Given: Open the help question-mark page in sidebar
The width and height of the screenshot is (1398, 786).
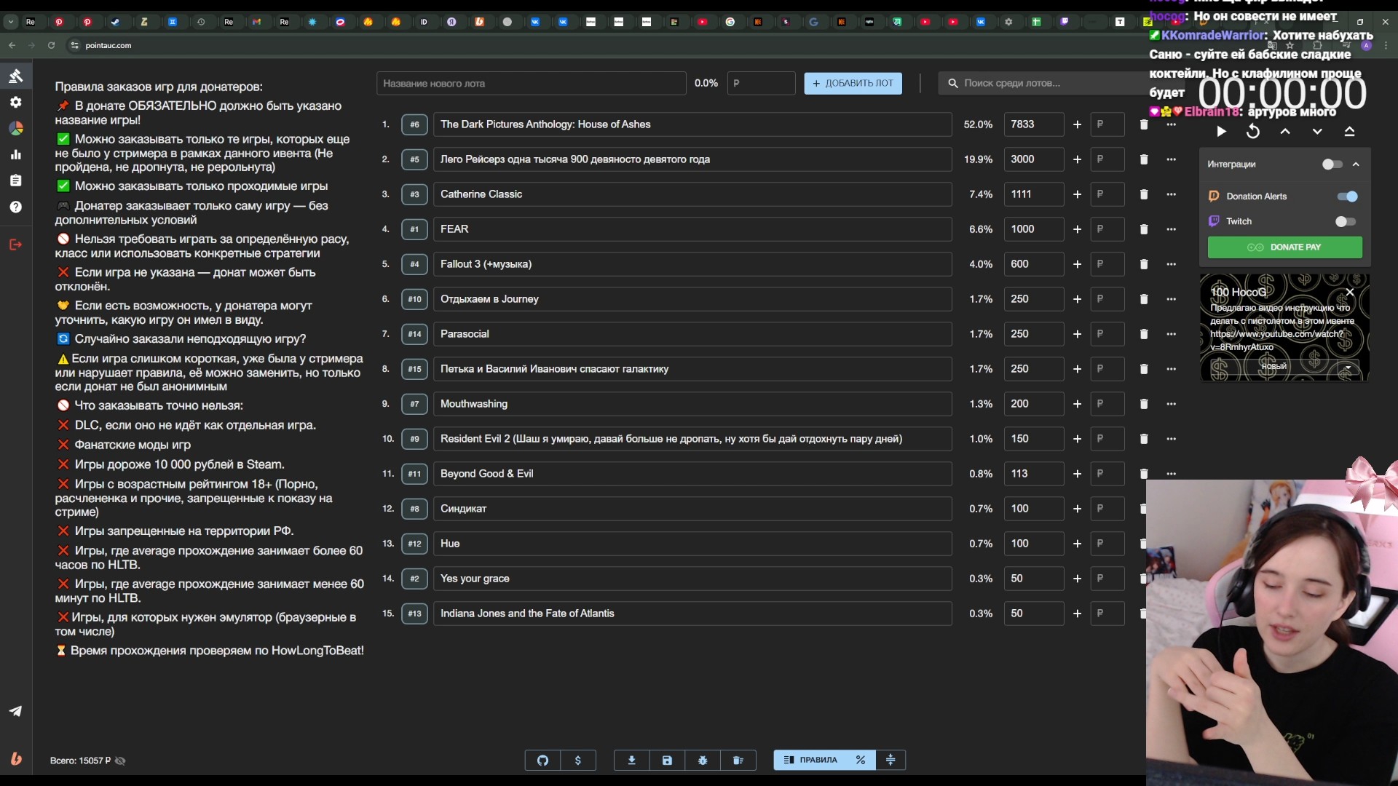Looking at the screenshot, I should [15, 207].
